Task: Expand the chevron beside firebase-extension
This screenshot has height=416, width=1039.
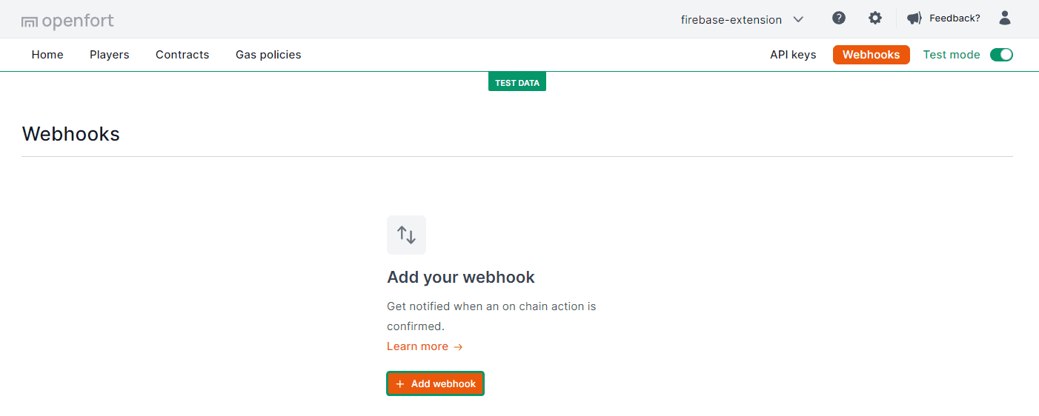Action: pyautogui.click(x=798, y=20)
